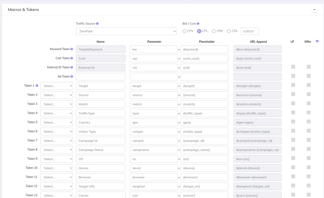324x198 pixels.
Task: Click the bid value field showing 0.0015
Action: [x=249, y=31]
